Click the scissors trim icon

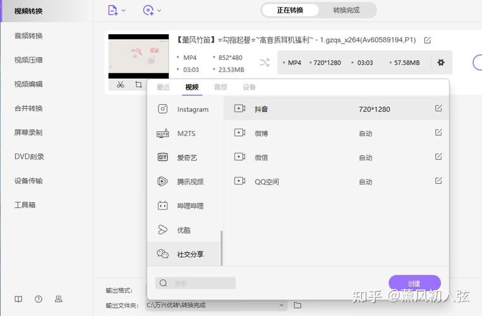point(121,85)
